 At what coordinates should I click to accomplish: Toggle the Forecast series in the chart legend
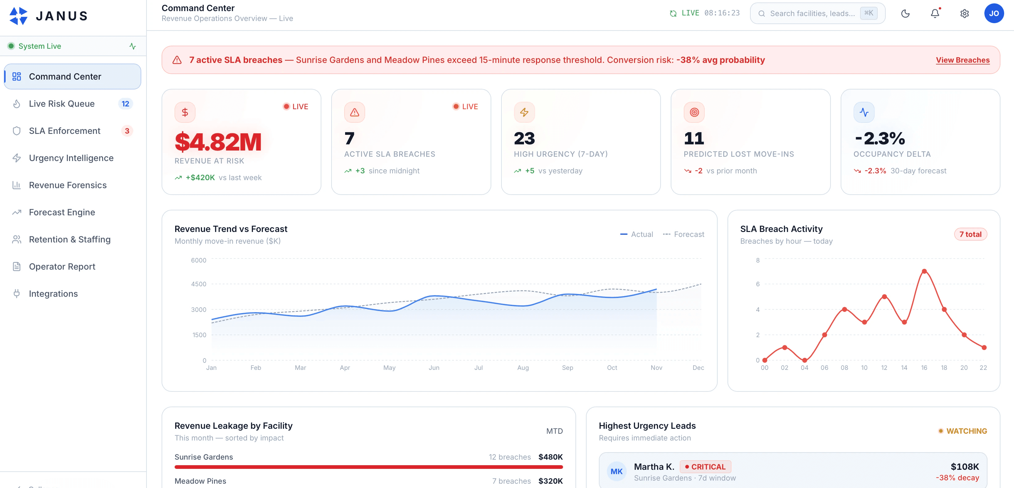(x=683, y=234)
